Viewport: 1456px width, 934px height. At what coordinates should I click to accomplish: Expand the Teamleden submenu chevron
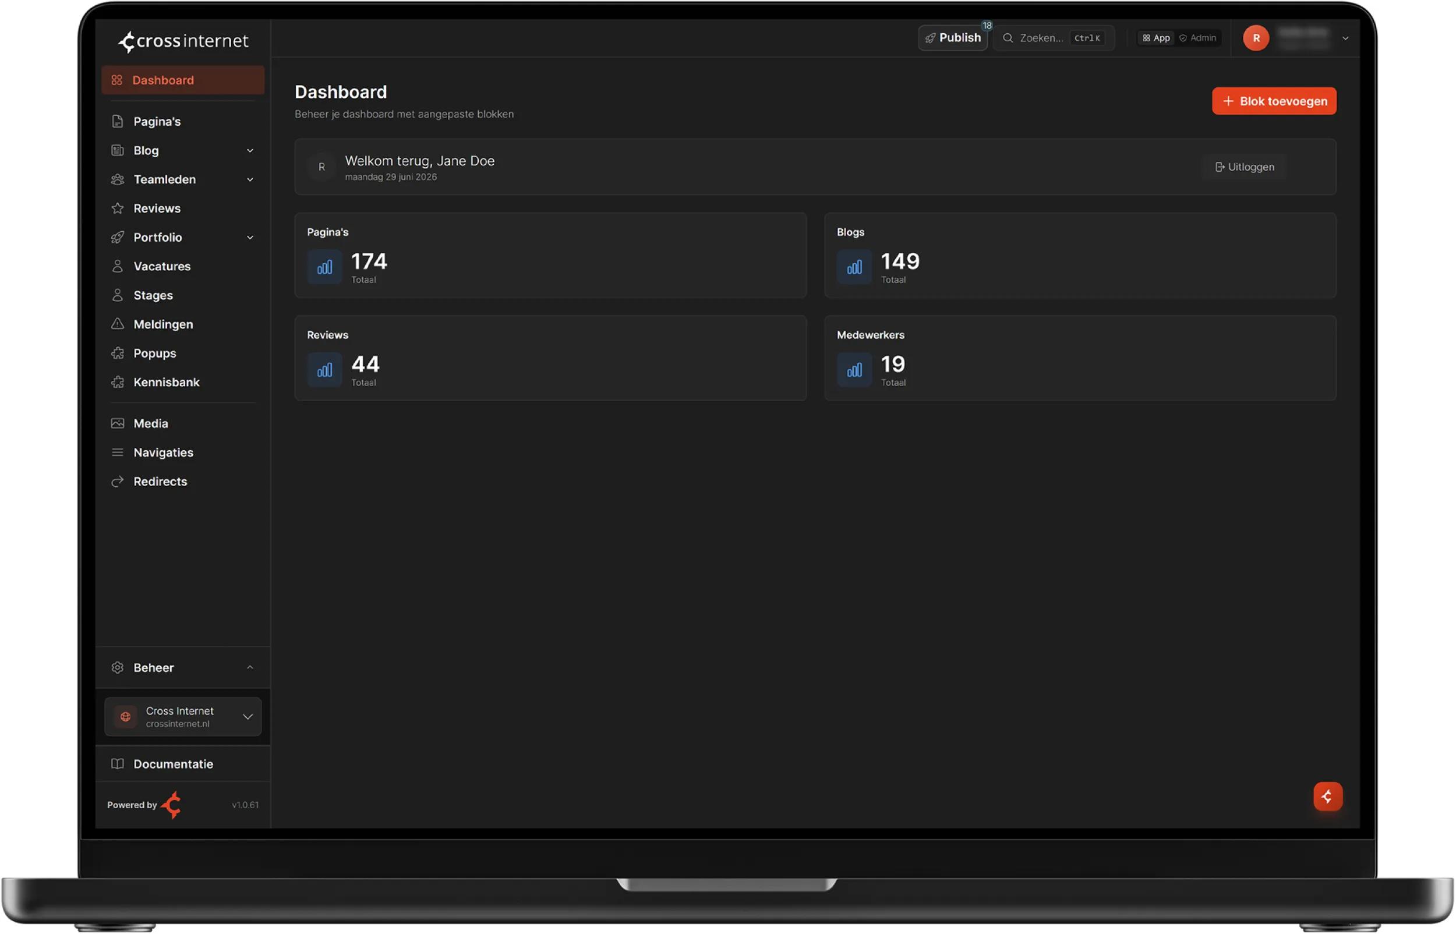pyautogui.click(x=250, y=180)
